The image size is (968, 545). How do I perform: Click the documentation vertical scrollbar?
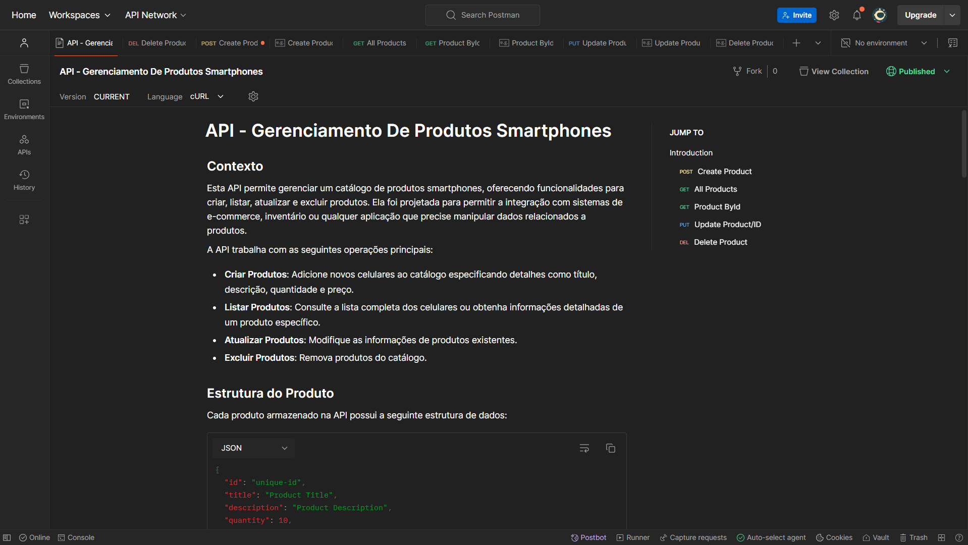[964, 144]
